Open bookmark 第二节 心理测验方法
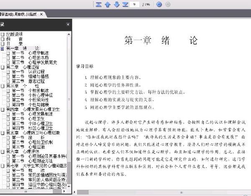The height and width of the screenshot is (196, 251). click(32, 161)
